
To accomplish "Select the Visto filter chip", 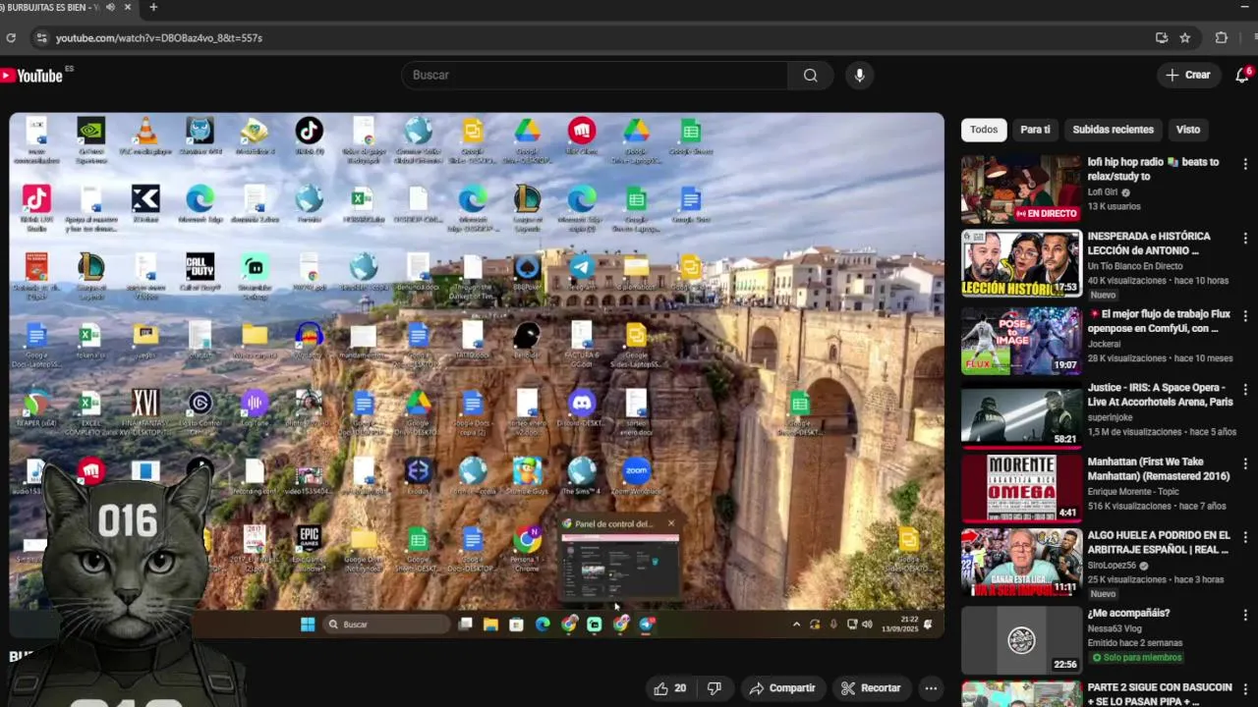I will [1188, 130].
